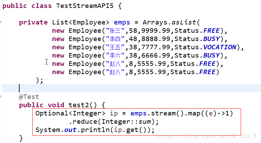Click the stream() method call
Viewport: 261px width, 143px height.
coord(167,113)
